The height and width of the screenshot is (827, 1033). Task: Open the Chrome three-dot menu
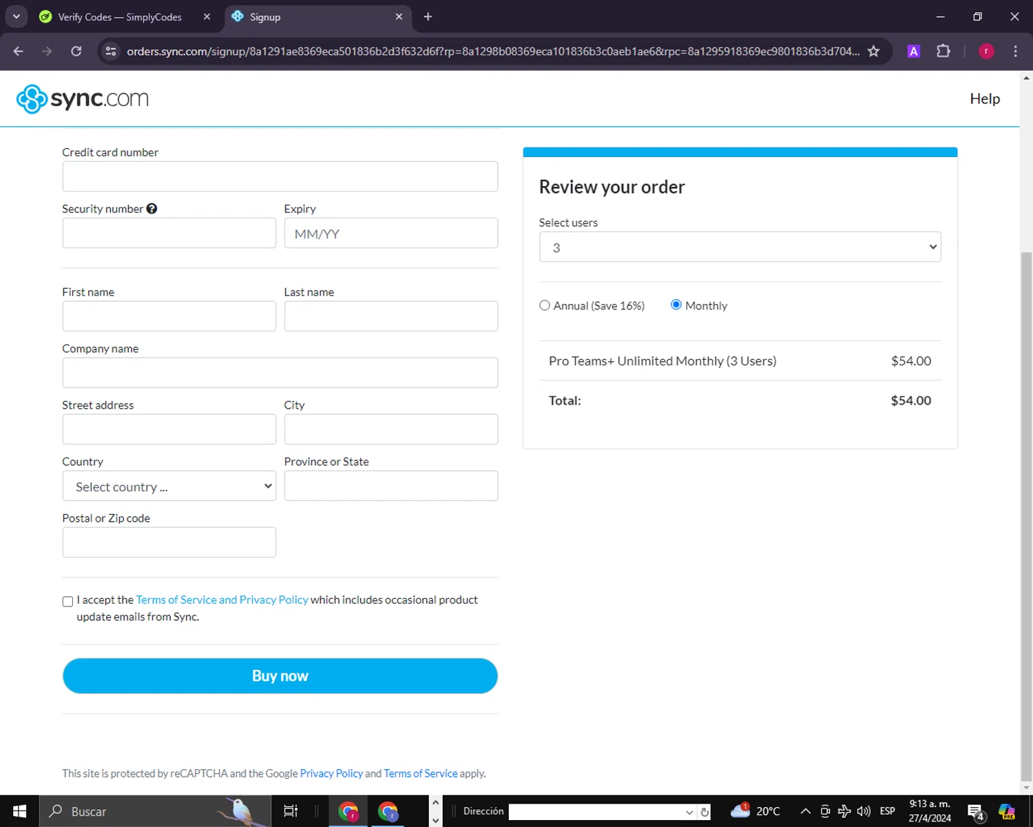[x=1015, y=51]
